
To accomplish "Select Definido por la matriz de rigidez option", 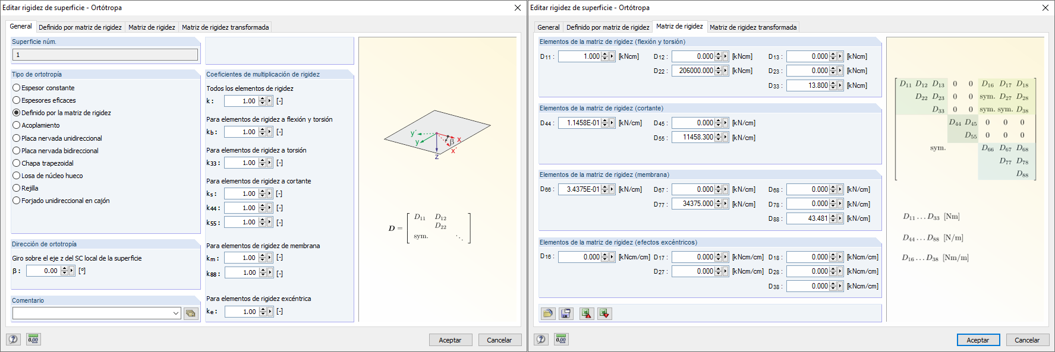I will (62, 113).
